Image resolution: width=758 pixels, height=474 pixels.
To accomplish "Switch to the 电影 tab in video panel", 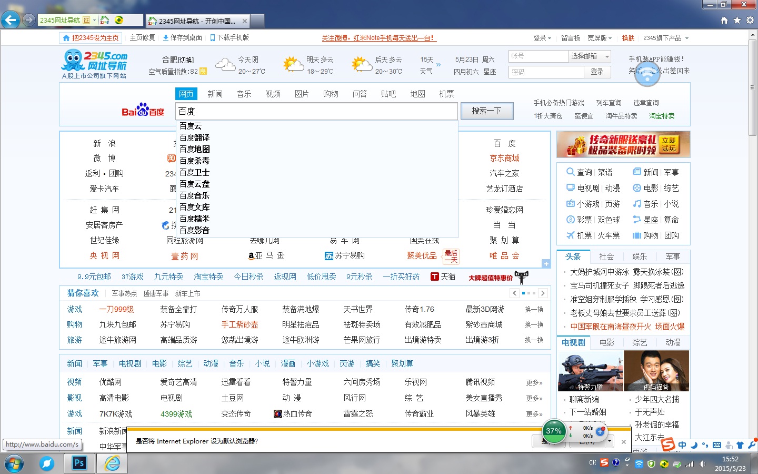I will (x=606, y=342).
